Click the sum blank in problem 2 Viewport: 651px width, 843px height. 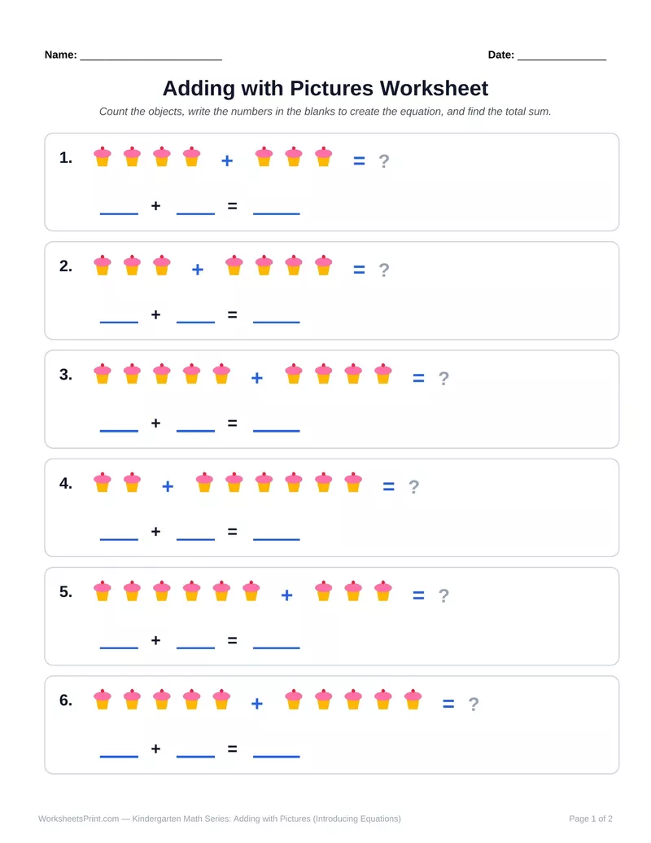pyautogui.click(x=276, y=322)
